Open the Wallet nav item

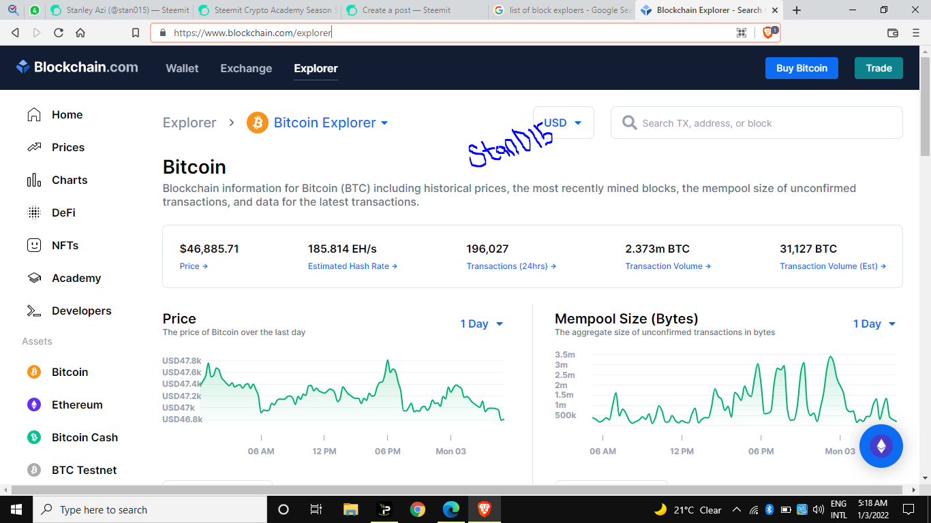tap(182, 68)
